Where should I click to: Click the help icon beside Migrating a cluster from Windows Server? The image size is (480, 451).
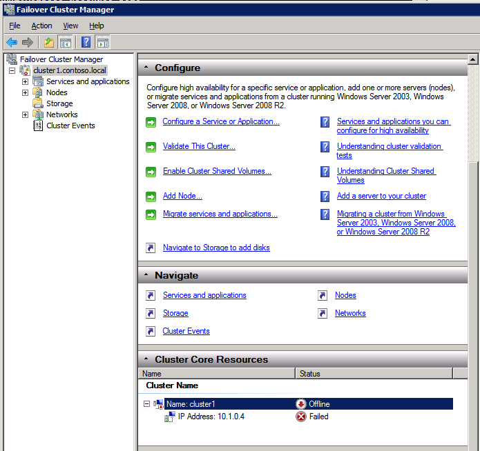coord(325,214)
